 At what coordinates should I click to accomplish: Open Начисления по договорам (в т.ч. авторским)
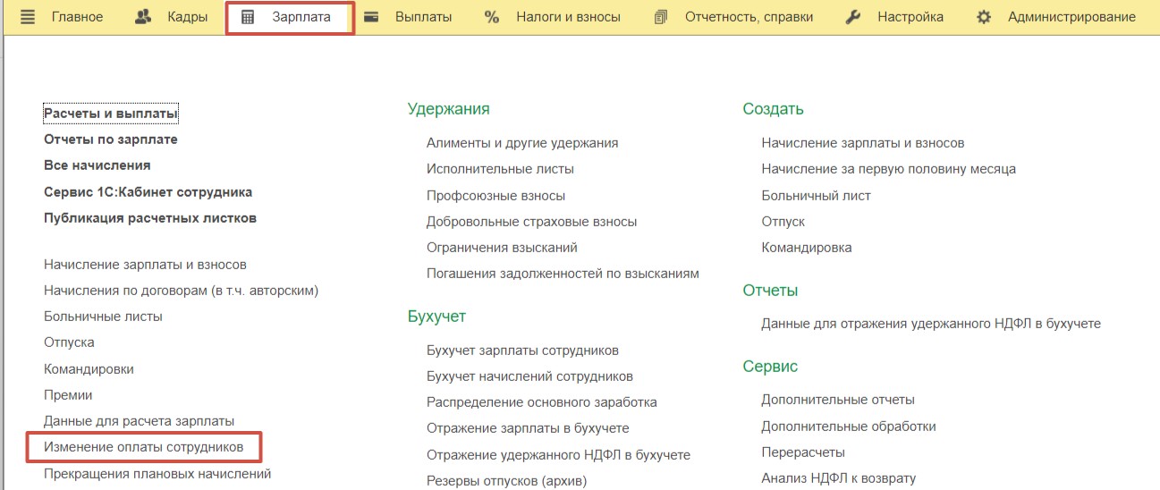[x=181, y=291]
